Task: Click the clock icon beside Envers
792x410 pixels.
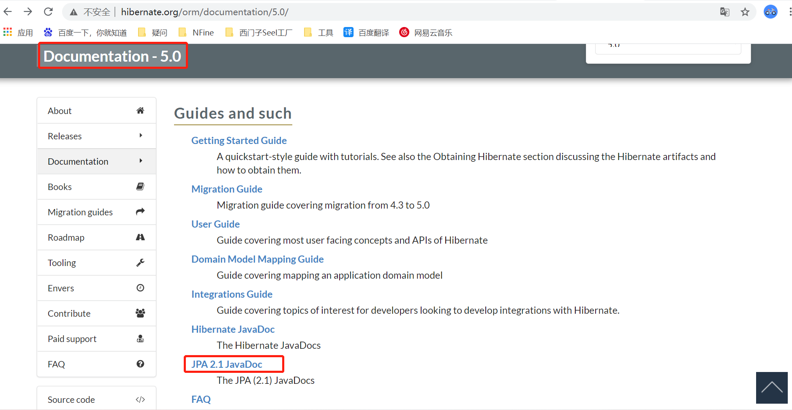Action: [140, 288]
